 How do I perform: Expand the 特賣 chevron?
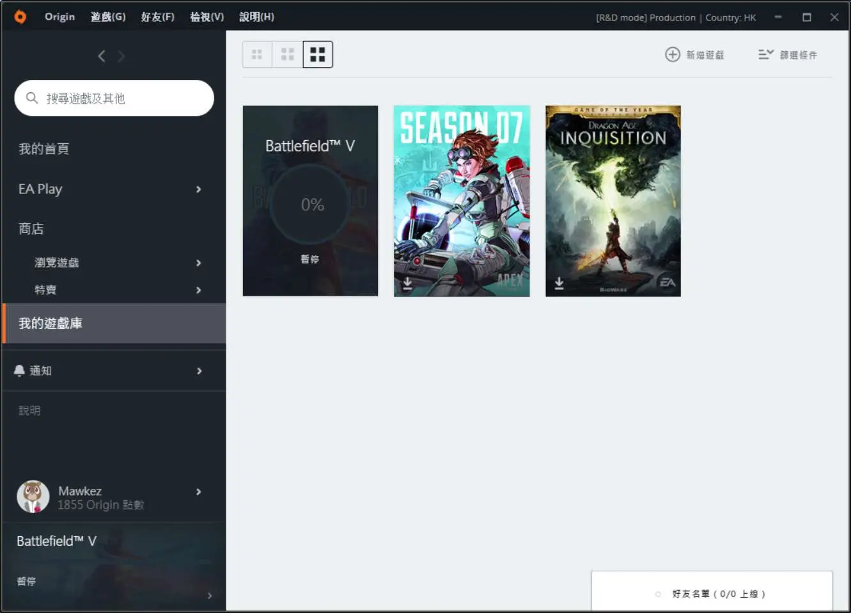coord(198,290)
